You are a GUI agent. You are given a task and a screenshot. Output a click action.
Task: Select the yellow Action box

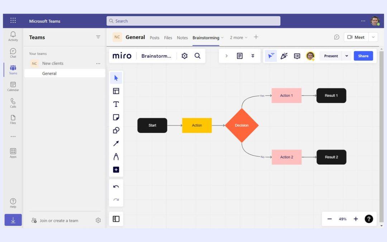click(x=197, y=125)
